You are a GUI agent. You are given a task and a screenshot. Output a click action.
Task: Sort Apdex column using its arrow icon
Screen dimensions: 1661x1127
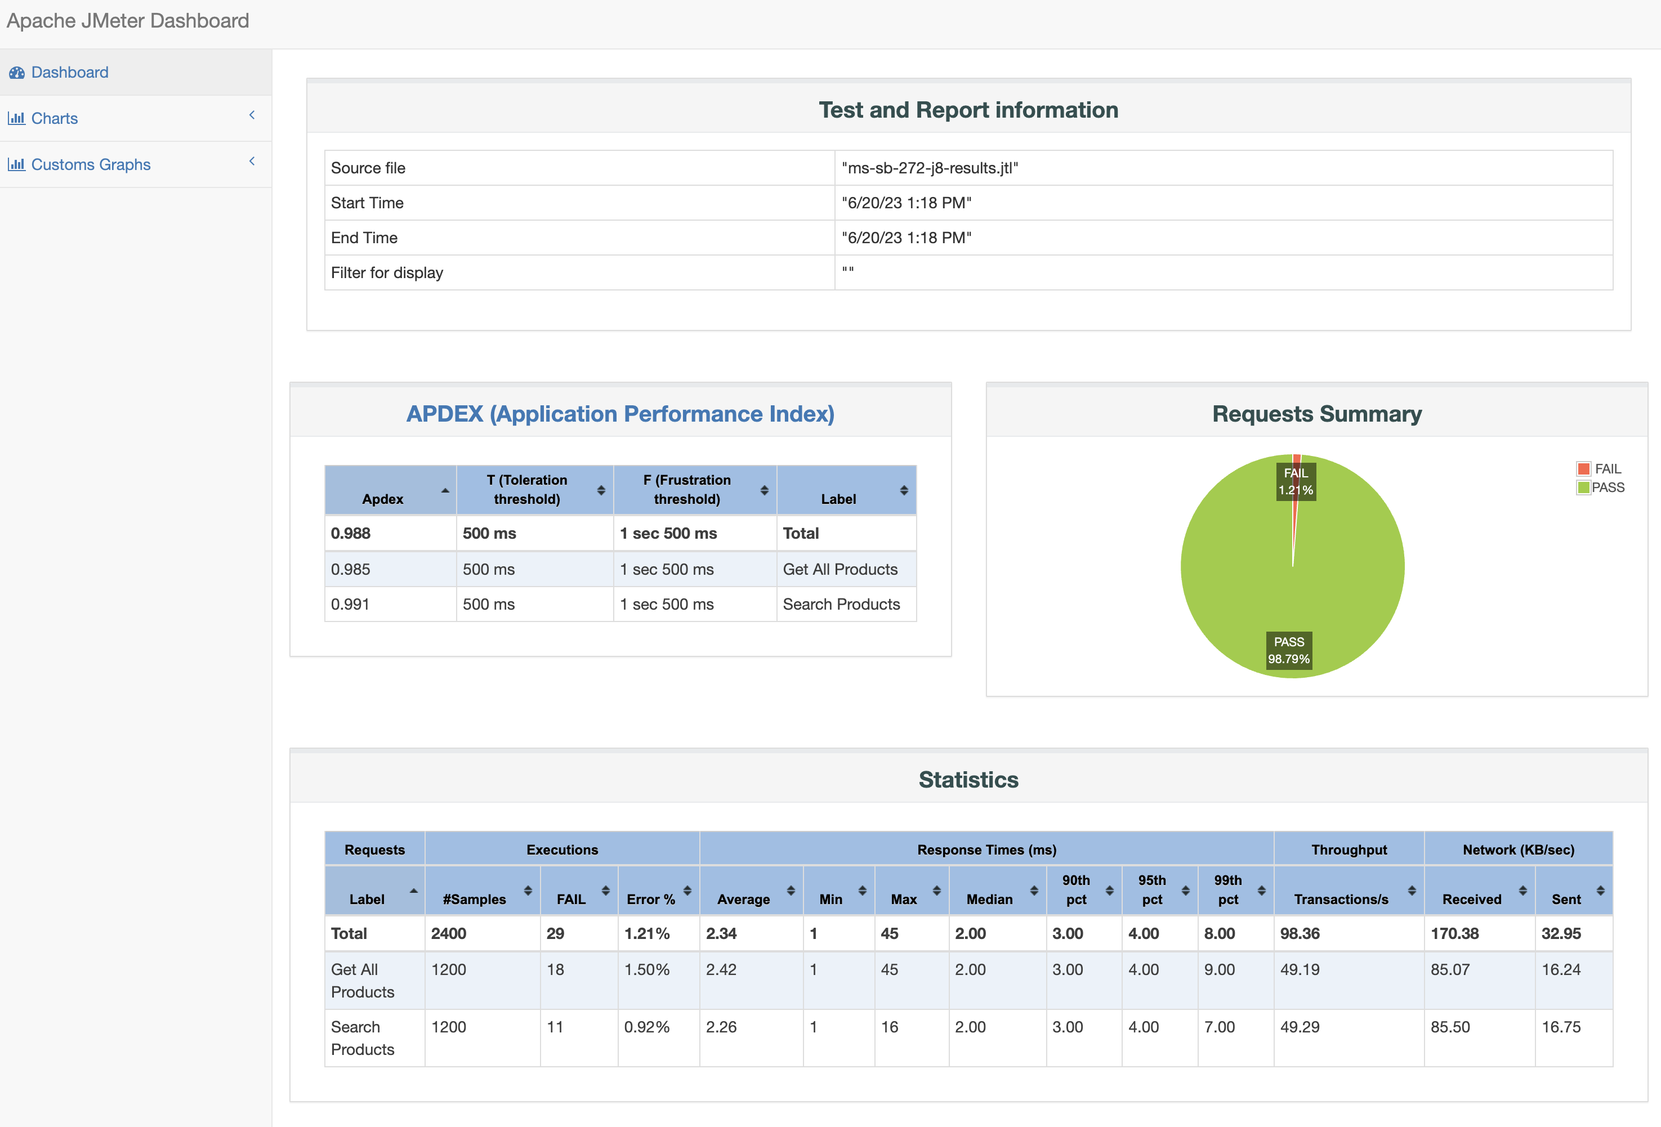(x=445, y=491)
